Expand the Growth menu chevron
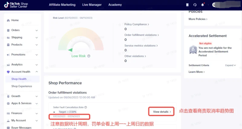 pyautogui.click(x=37, y=96)
